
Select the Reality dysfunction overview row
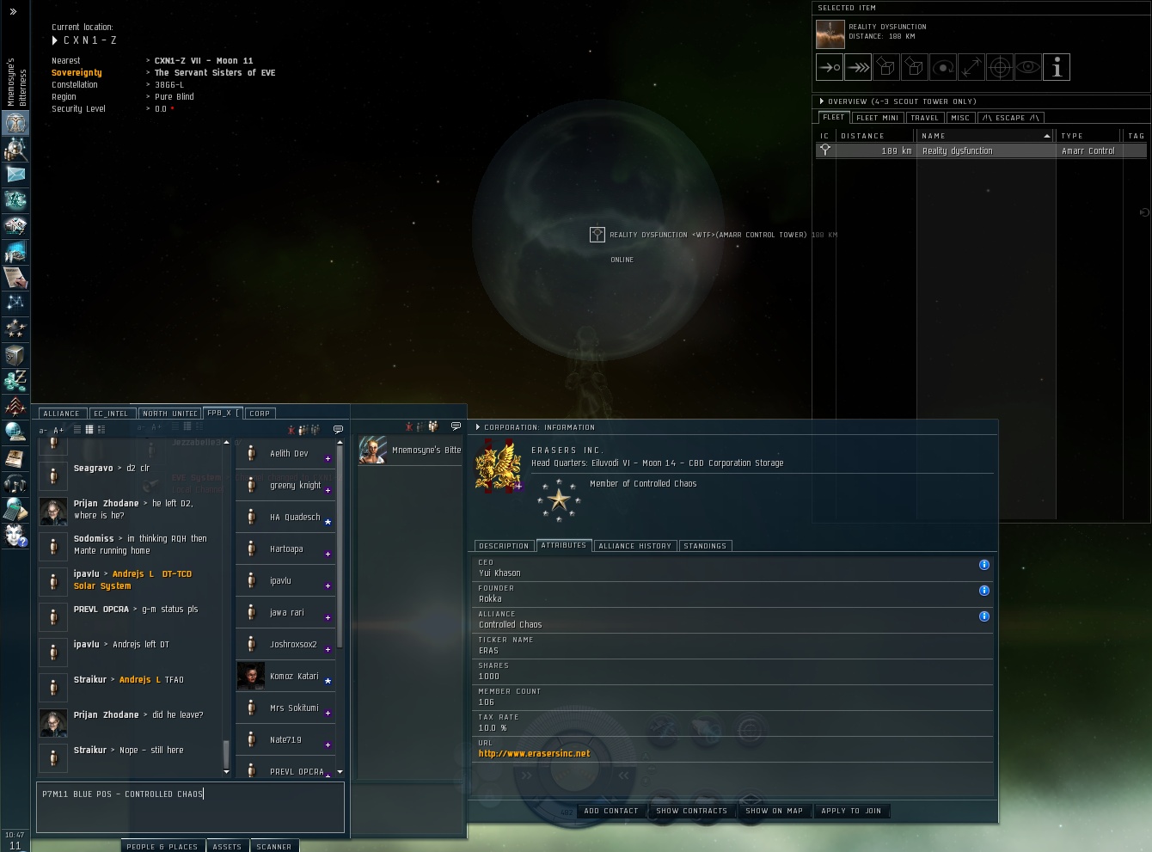pyautogui.click(x=981, y=150)
